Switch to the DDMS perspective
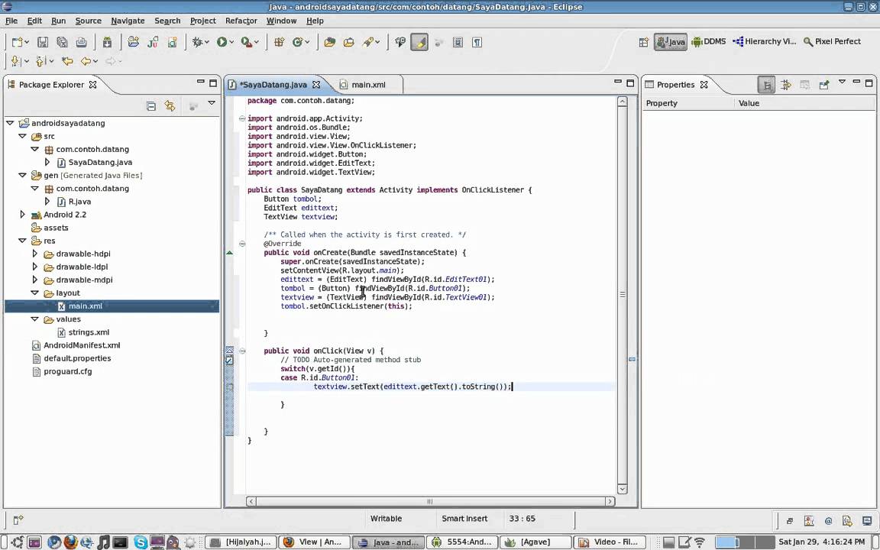 [708, 41]
